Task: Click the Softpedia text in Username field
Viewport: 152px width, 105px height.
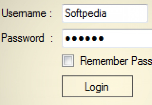Action: click(85, 13)
